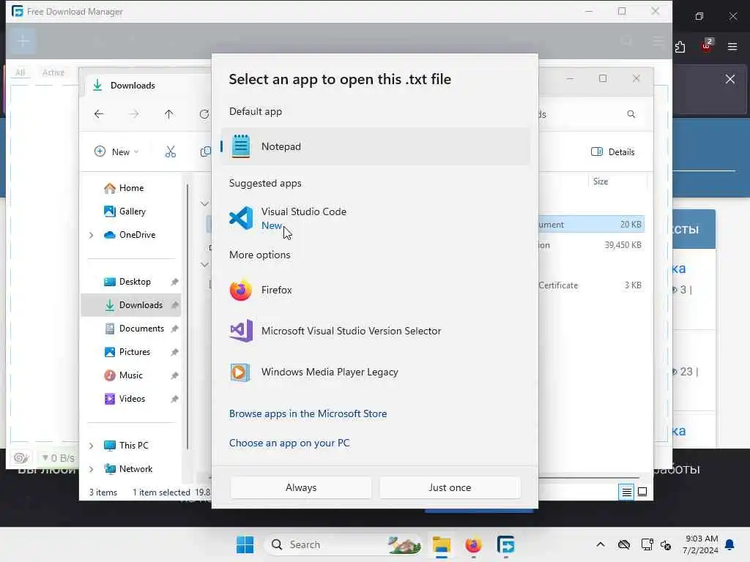Viewport: 750px width, 562px height.
Task: Pick Firefox from More options
Action: click(376, 290)
